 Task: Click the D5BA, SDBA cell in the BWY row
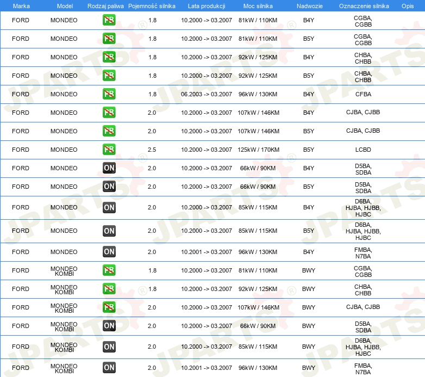pyautogui.click(x=363, y=327)
